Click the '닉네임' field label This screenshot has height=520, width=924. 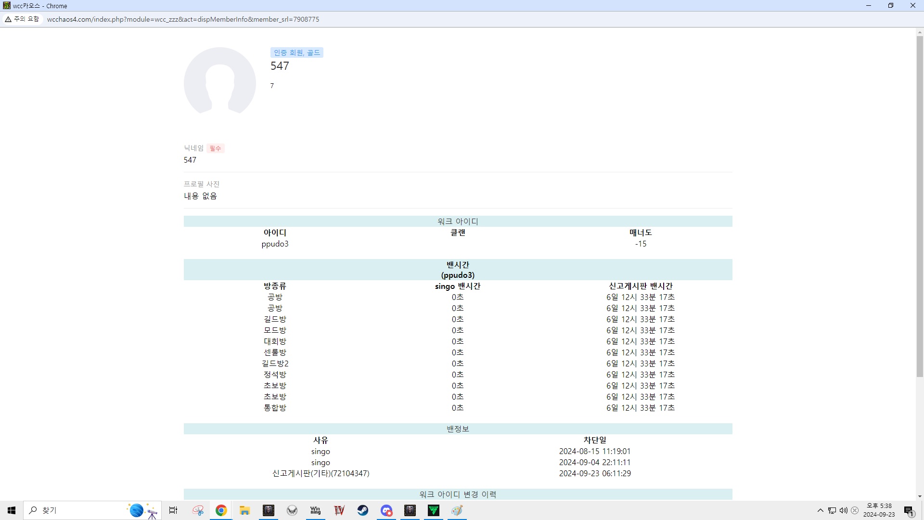pyautogui.click(x=194, y=148)
